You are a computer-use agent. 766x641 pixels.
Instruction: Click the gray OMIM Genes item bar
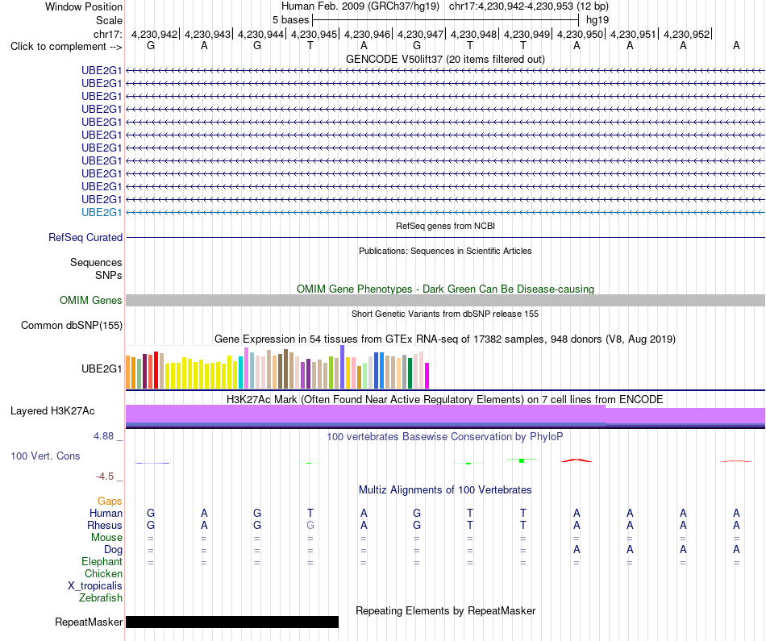tap(445, 301)
